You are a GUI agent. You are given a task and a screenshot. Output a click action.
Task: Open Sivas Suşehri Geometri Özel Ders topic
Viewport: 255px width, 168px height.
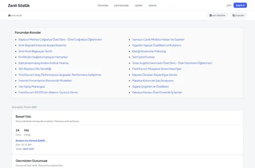coord(172,63)
